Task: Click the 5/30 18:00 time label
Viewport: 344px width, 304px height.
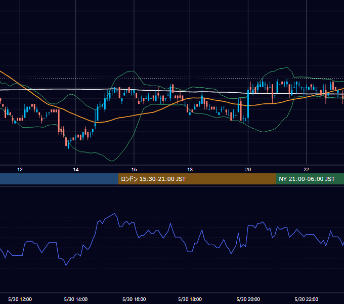Action: [190, 299]
